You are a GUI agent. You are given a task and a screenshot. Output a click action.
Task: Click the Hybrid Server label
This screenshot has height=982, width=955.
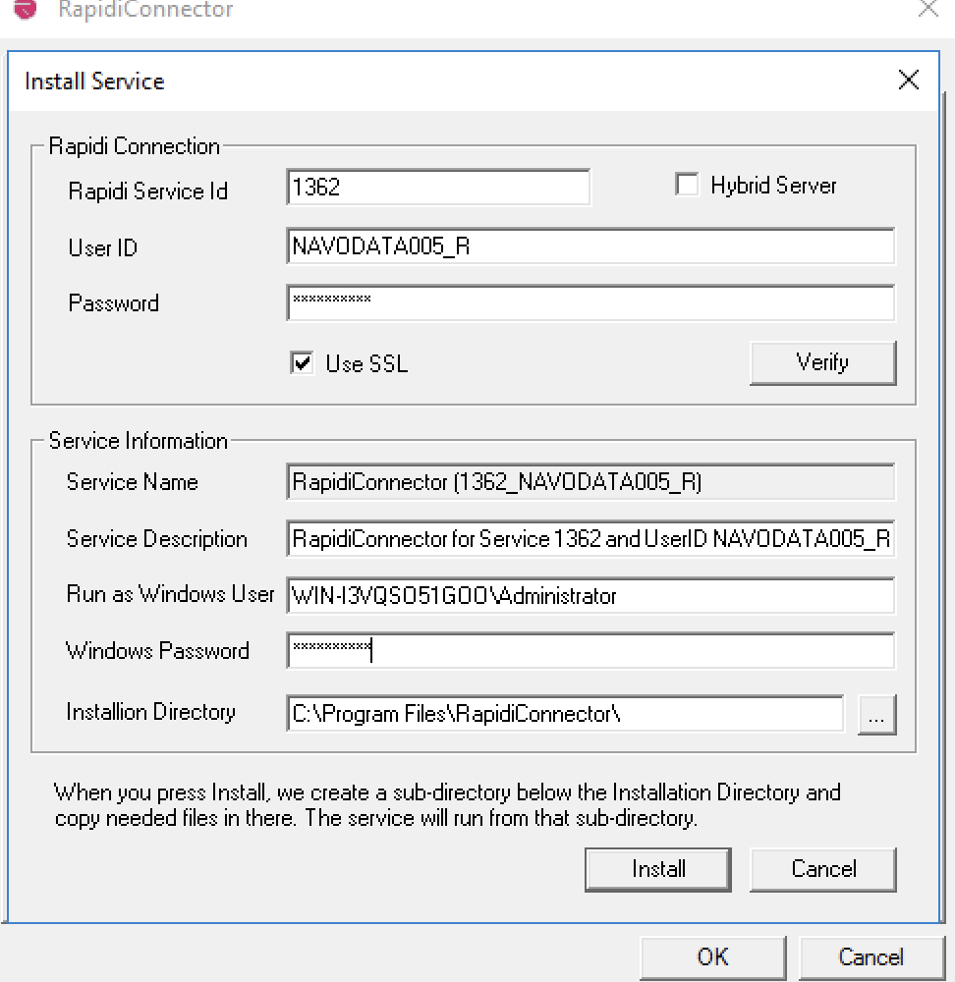[x=774, y=186]
